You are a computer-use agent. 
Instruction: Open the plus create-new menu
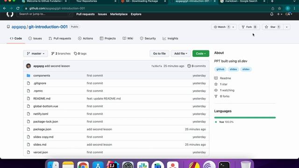(279, 14)
